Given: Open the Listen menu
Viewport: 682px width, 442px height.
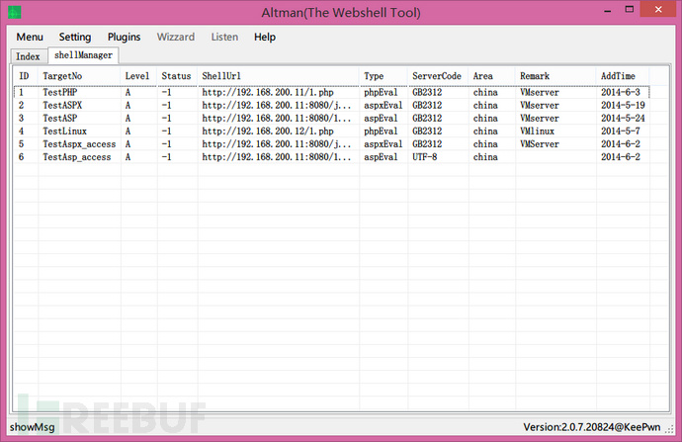Looking at the screenshot, I should pos(224,37).
